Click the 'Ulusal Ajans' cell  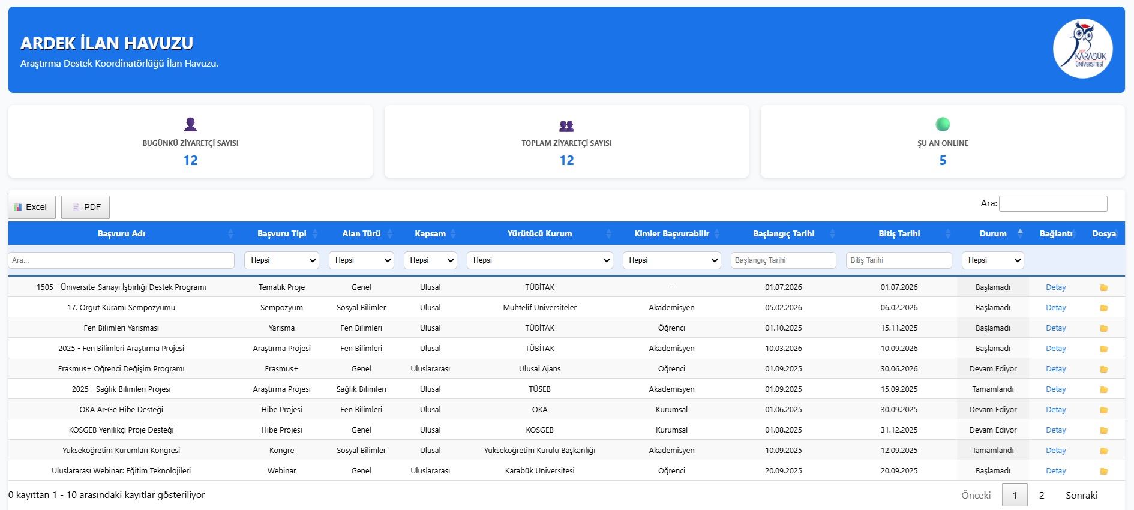(x=540, y=369)
